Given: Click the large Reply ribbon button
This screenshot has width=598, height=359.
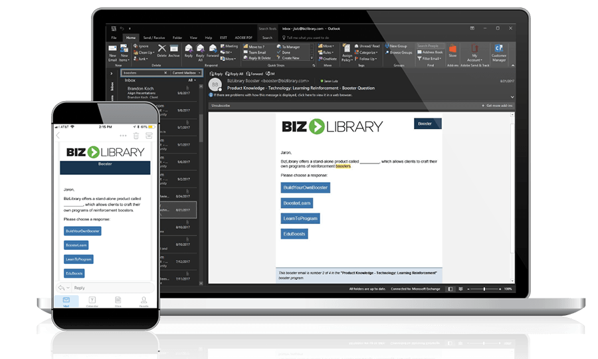Looking at the screenshot, I should [x=189, y=51].
